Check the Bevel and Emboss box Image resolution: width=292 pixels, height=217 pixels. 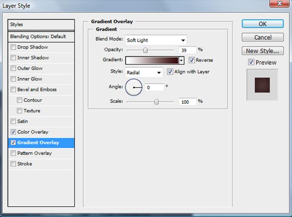click(x=13, y=90)
